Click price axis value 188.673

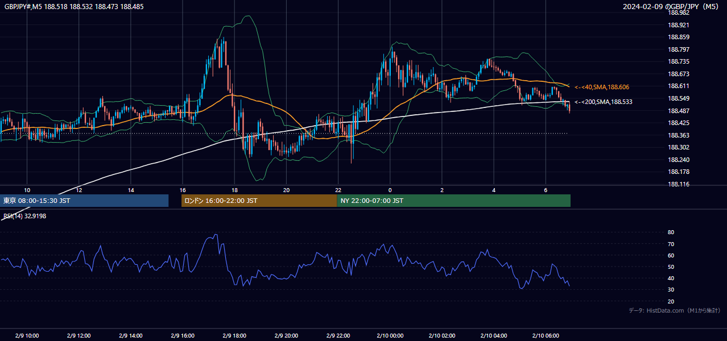coord(678,74)
